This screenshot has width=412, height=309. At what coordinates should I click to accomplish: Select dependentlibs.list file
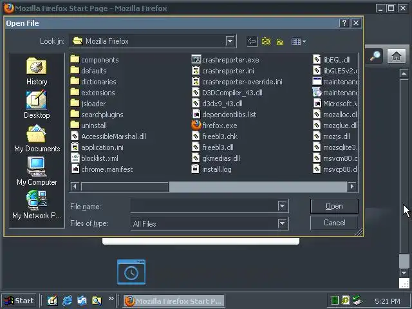pyautogui.click(x=224, y=115)
